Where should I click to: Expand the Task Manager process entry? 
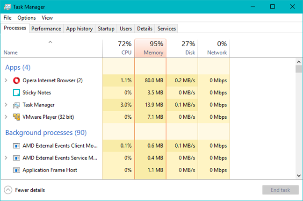[x=6, y=105]
